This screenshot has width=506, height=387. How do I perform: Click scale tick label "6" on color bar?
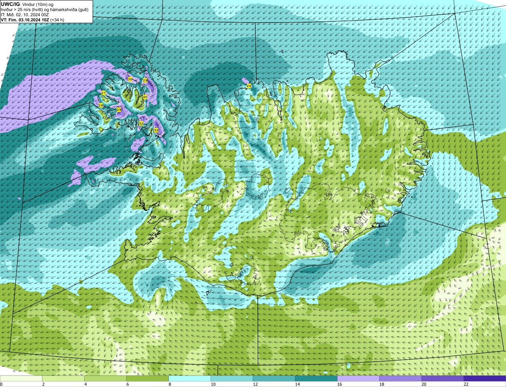click(127, 384)
